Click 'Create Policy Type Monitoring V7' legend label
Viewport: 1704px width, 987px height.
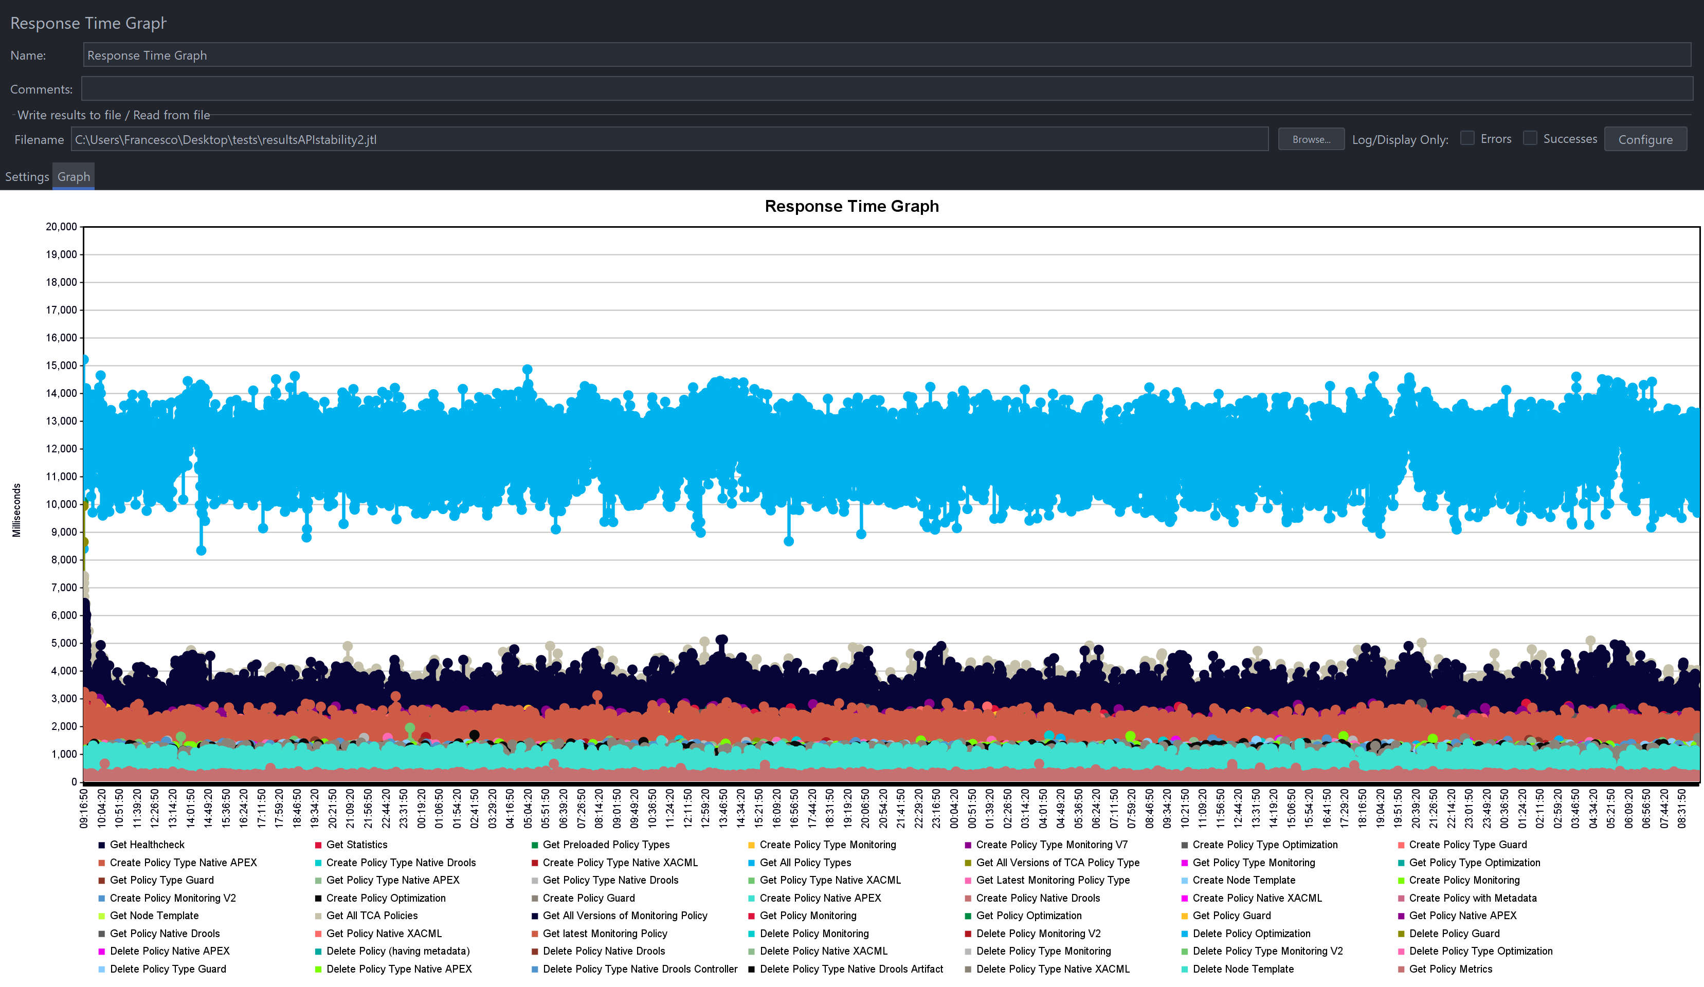coord(1052,845)
